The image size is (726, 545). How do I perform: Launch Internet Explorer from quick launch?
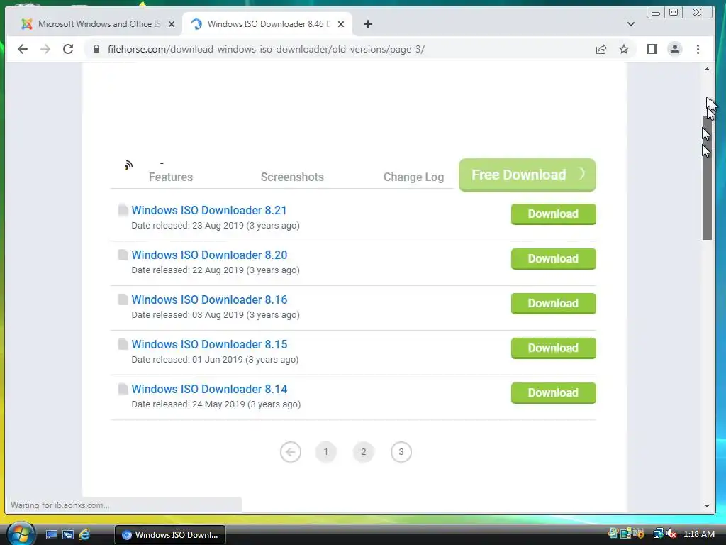tap(84, 535)
